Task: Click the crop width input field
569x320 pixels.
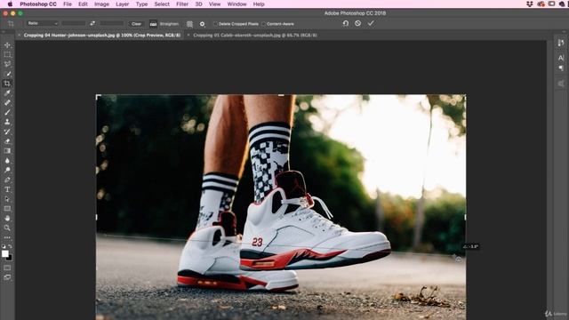Action: (x=73, y=24)
